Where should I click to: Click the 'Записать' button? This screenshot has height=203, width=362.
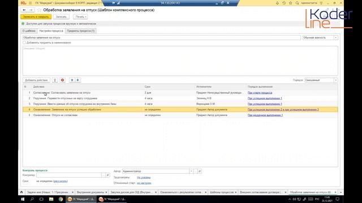tap(61, 17)
